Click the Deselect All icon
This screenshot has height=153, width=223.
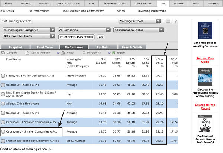84,53
